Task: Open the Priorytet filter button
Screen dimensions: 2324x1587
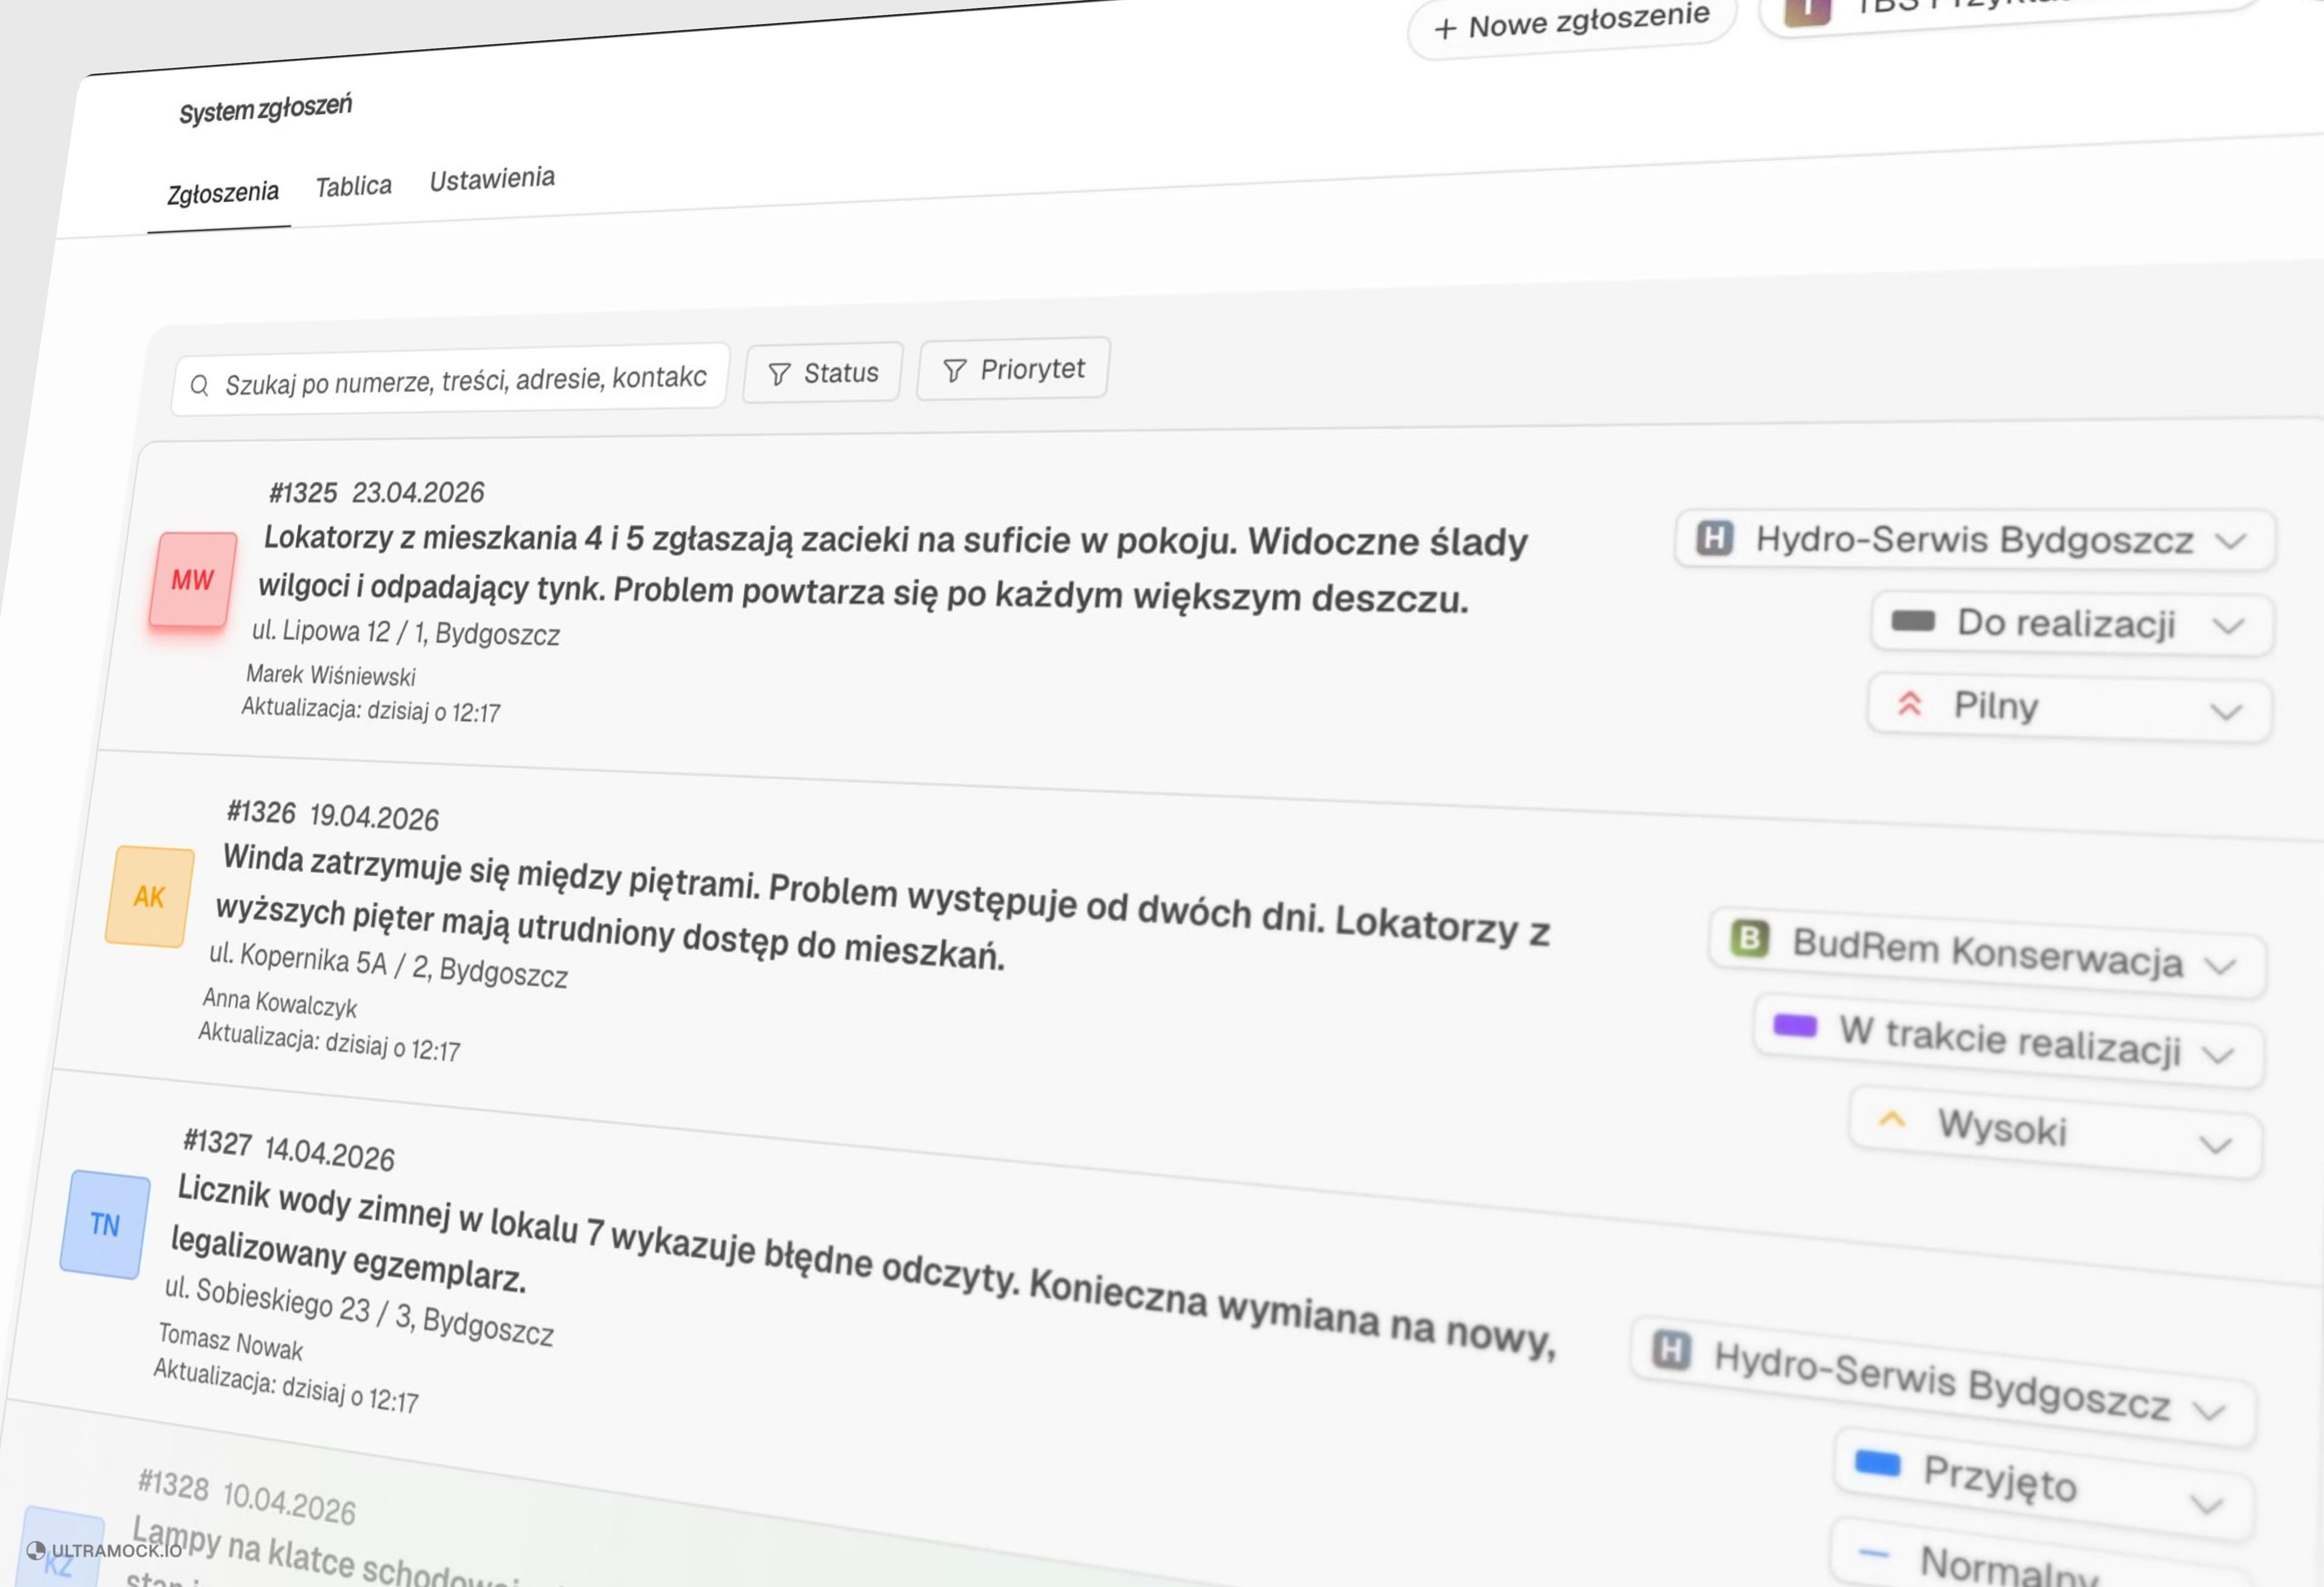Action: point(1013,369)
